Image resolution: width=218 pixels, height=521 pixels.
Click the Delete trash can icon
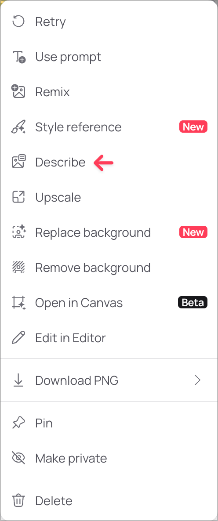[18, 500]
